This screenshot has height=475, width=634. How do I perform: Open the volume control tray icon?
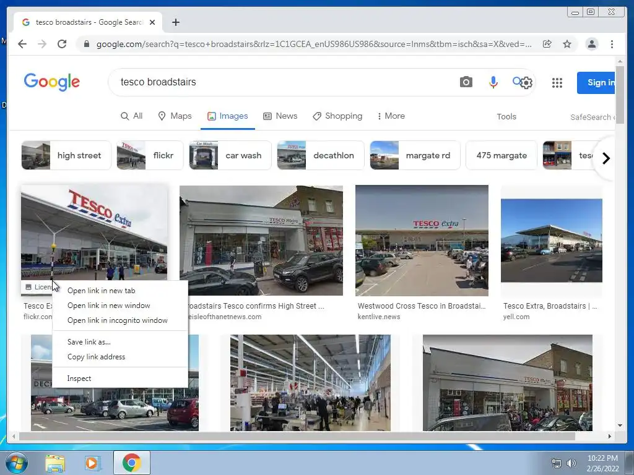tap(571, 463)
